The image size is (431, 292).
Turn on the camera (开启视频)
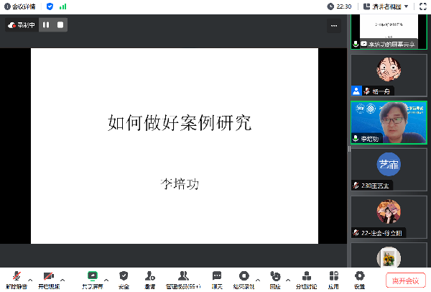[x=49, y=277]
